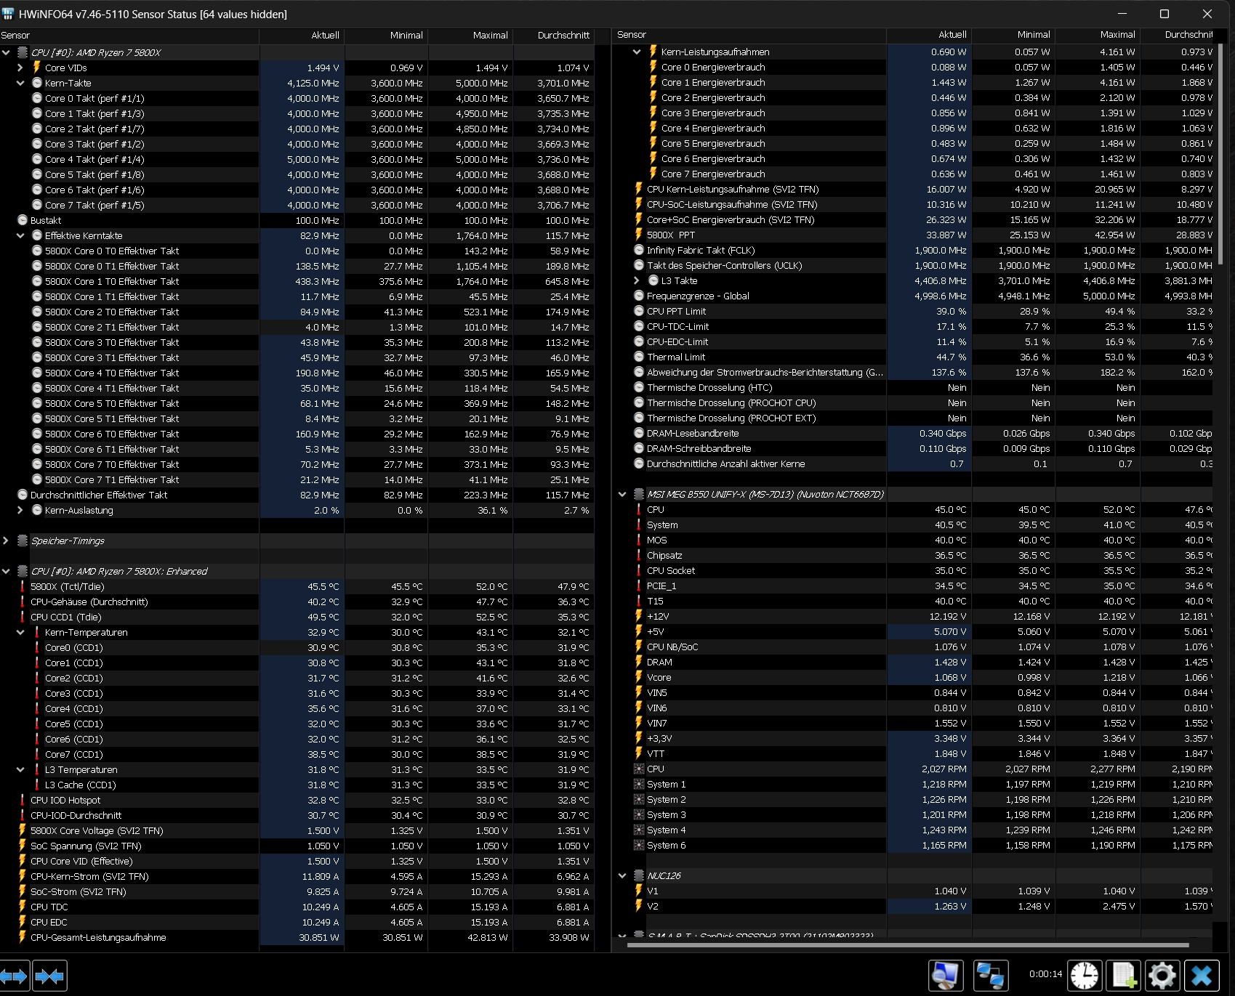The width and height of the screenshot is (1235, 996).
Task: Close sensors with the blue X icon
Action: 1202,975
